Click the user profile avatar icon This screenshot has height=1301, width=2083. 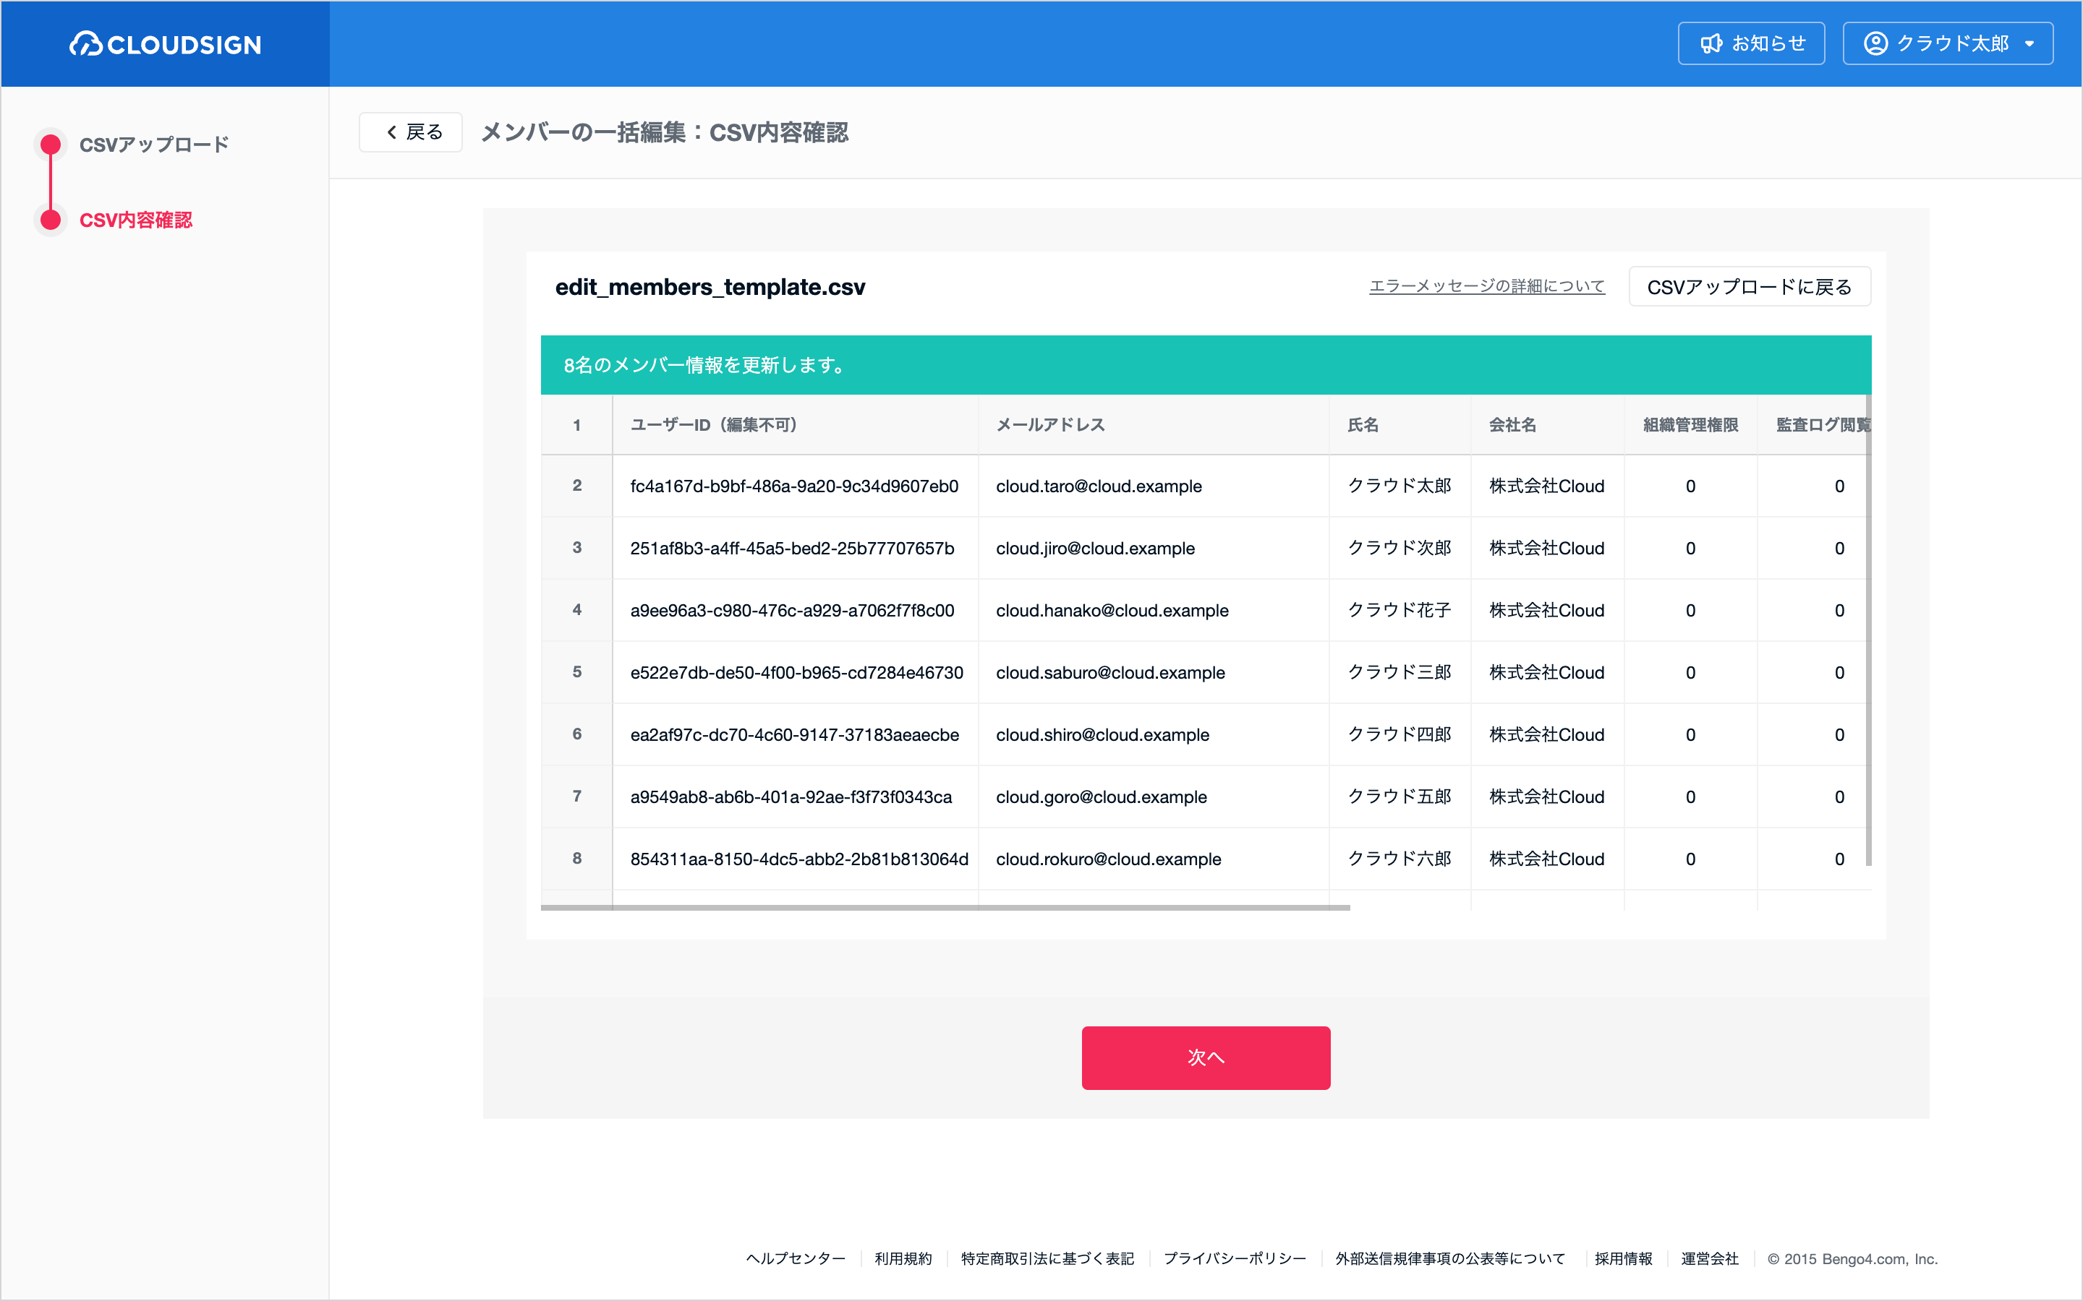pos(1875,44)
